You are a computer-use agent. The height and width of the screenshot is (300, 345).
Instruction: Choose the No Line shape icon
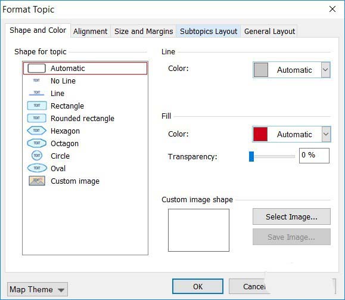point(36,81)
